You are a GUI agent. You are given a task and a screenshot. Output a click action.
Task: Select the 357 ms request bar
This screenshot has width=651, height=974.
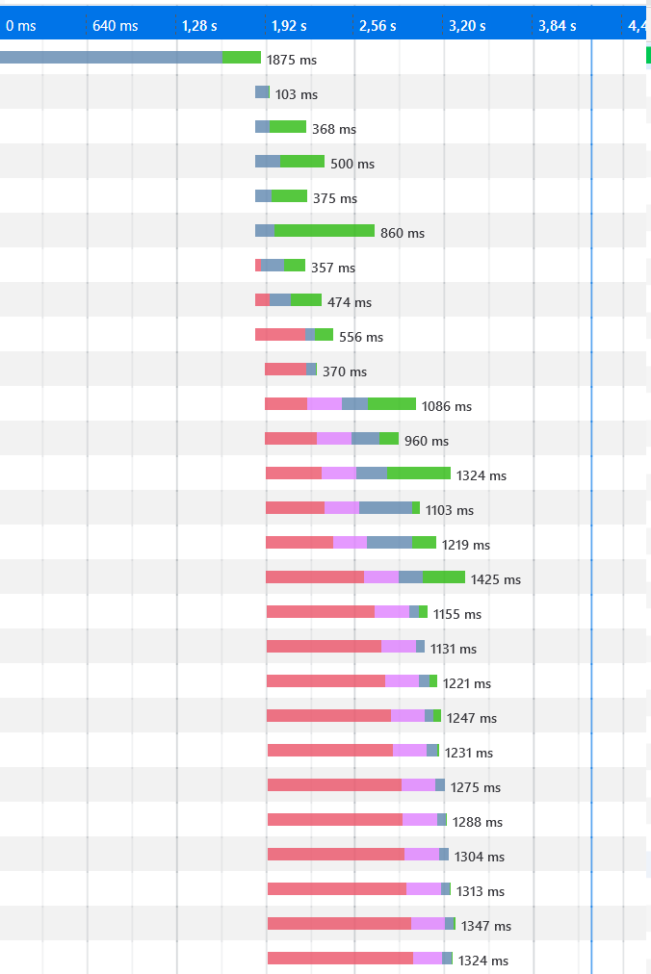point(280,266)
